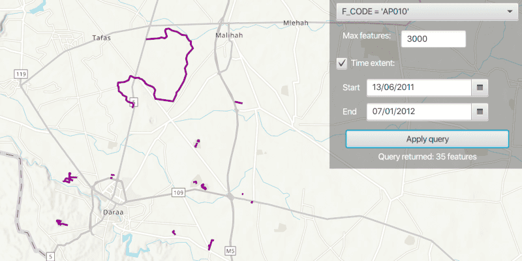Screen dimensions: 522x261
Task: Click the route 109 road shield
Action: pos(179,192)
